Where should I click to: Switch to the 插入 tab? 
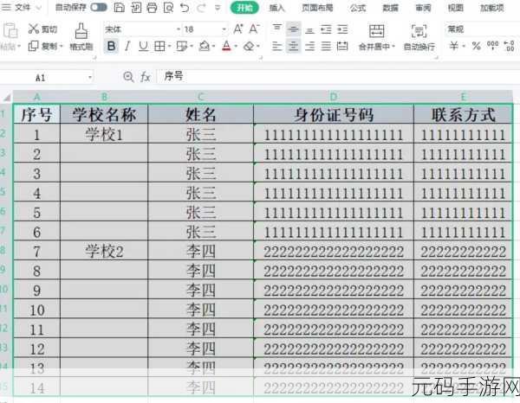277,8
